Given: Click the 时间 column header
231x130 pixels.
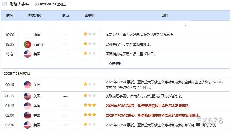Looking at the screenshot, I should (10, 15).
